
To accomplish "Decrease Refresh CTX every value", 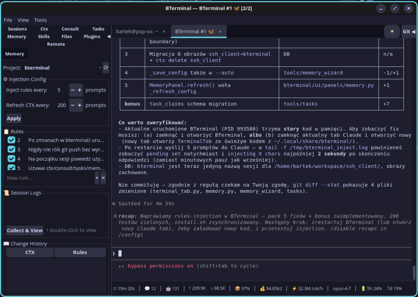I will 72,105.
